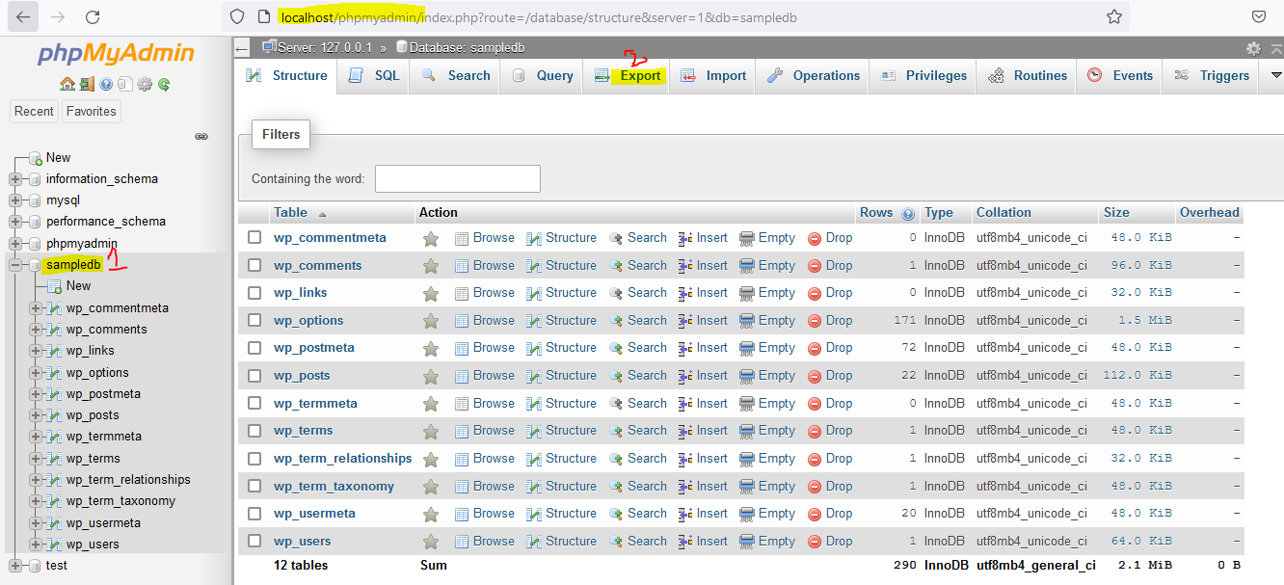Screen dimensions: 1284x585
Task: Open the Pocket save icon in browser toolbar
Action: [1259, 16]
